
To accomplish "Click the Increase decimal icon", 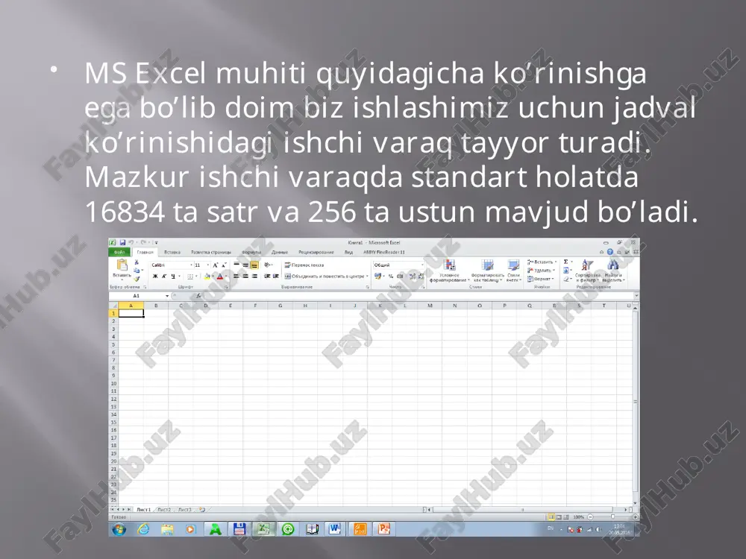I will pos(413,277).
